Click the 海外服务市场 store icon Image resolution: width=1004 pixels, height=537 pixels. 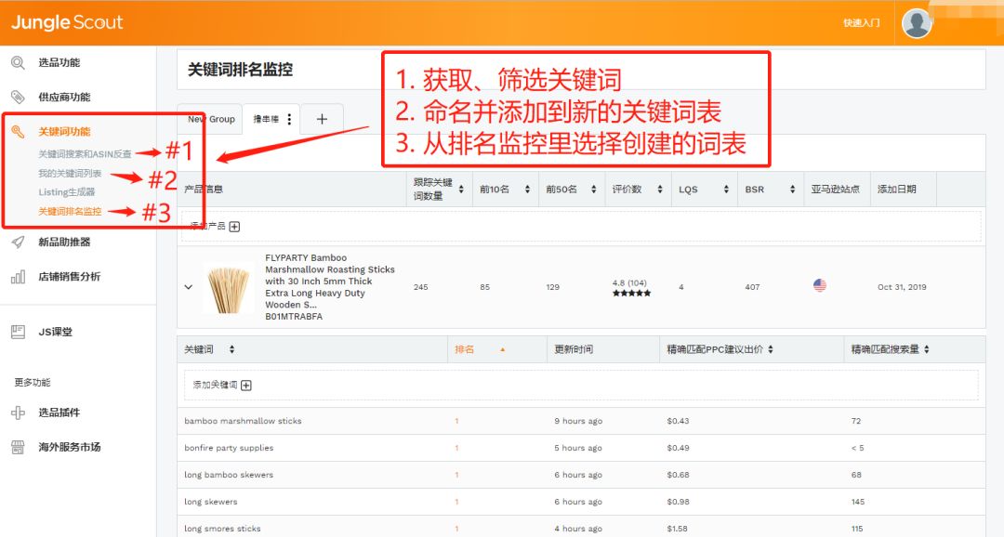[18, 447]
